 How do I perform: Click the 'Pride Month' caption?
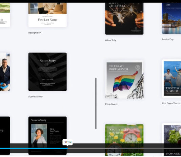[112, 104]
